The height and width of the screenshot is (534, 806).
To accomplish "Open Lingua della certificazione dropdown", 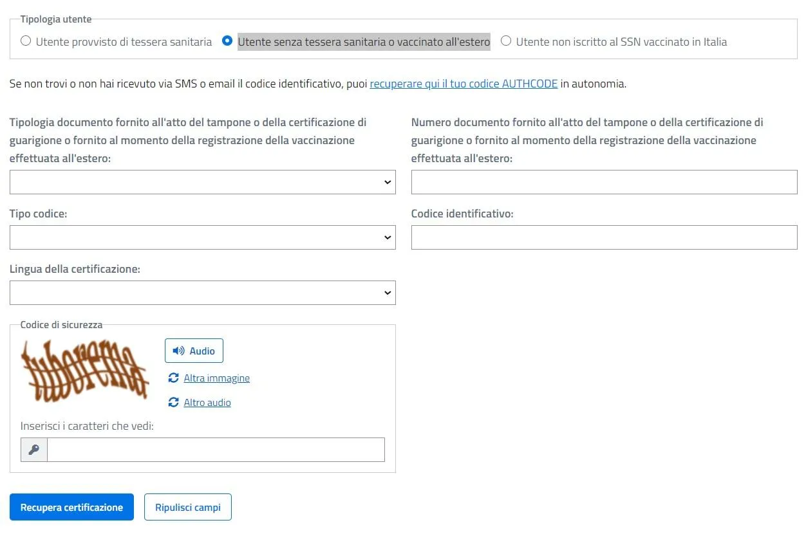I will 202,293.
